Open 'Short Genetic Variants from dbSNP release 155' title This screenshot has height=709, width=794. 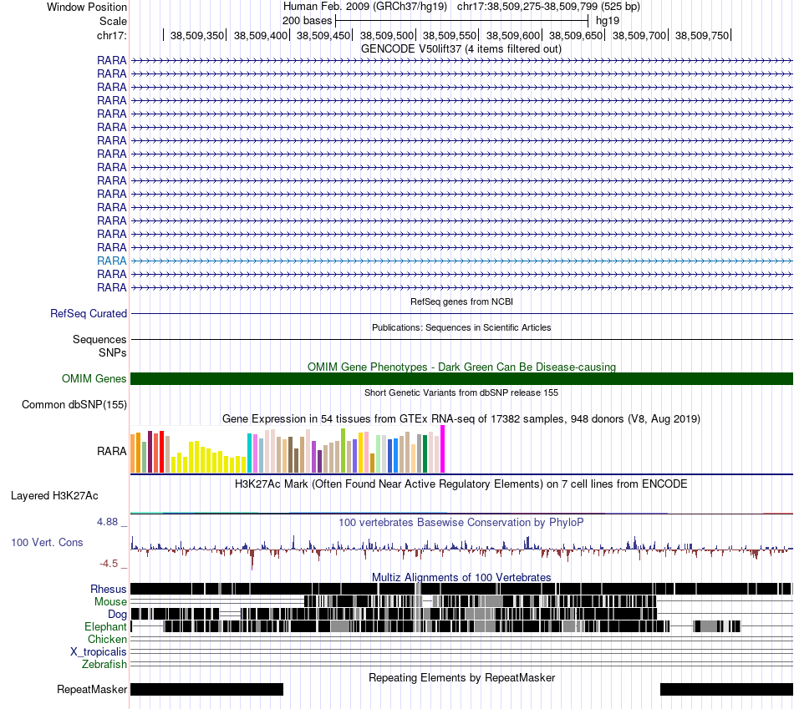coord(461,392)
